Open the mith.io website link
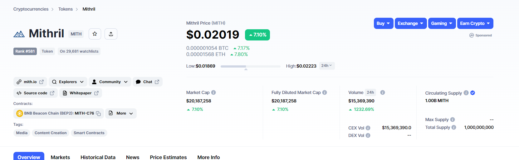The height and width of the screenshot is (160, 519). (x=30, y=82)
